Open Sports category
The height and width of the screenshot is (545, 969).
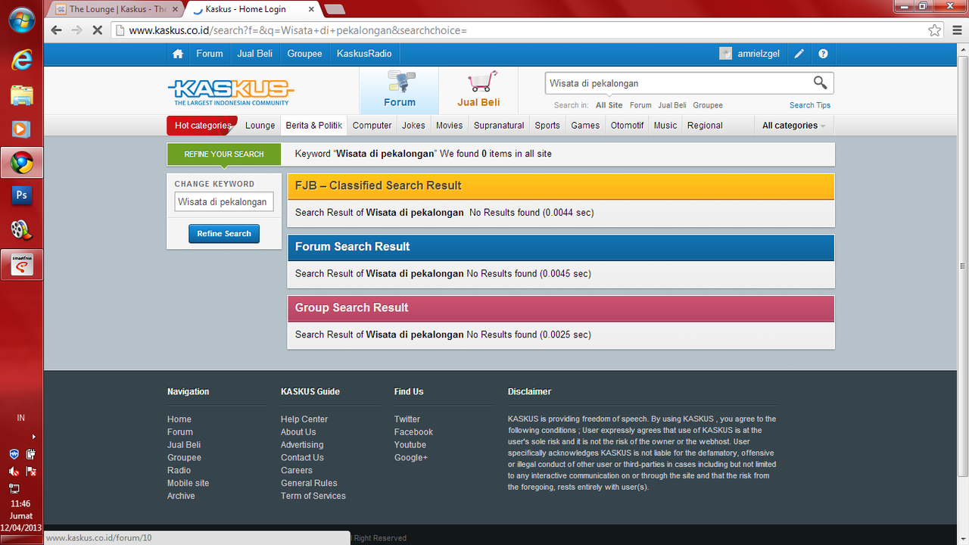pyautogui.click(x=547, y=126)
